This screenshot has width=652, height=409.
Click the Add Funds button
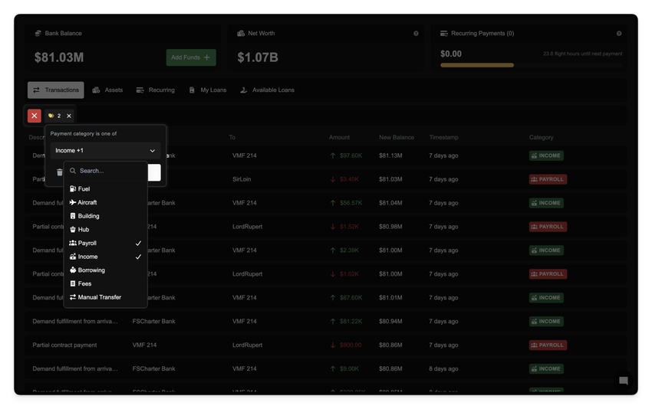point(191,57)
